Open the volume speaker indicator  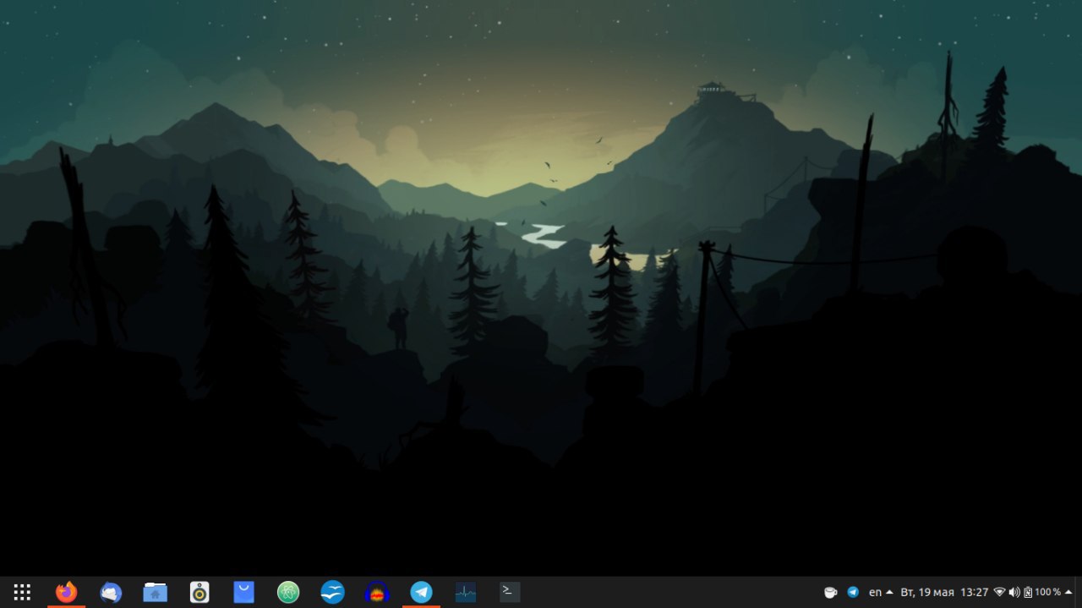[x=1014, y=593]
